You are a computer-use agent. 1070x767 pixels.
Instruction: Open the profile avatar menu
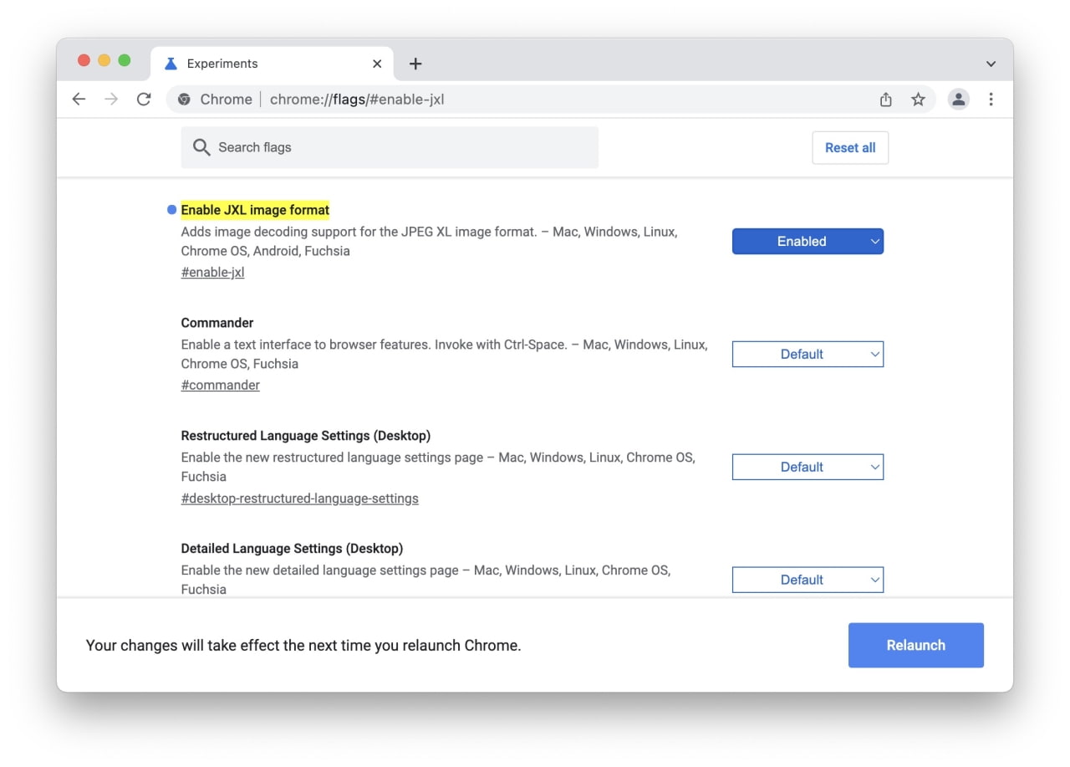click(958, 100)
